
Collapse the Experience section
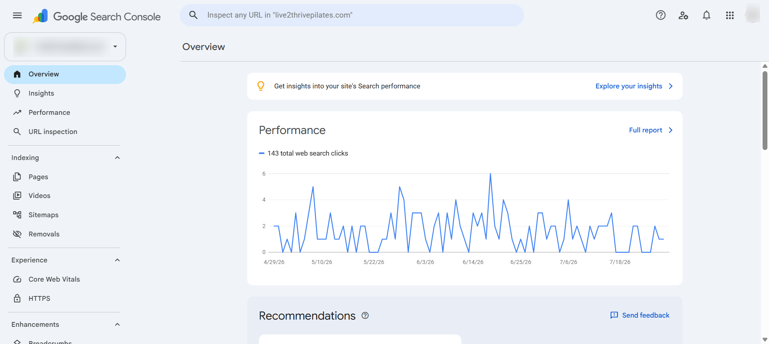point(117,260)
